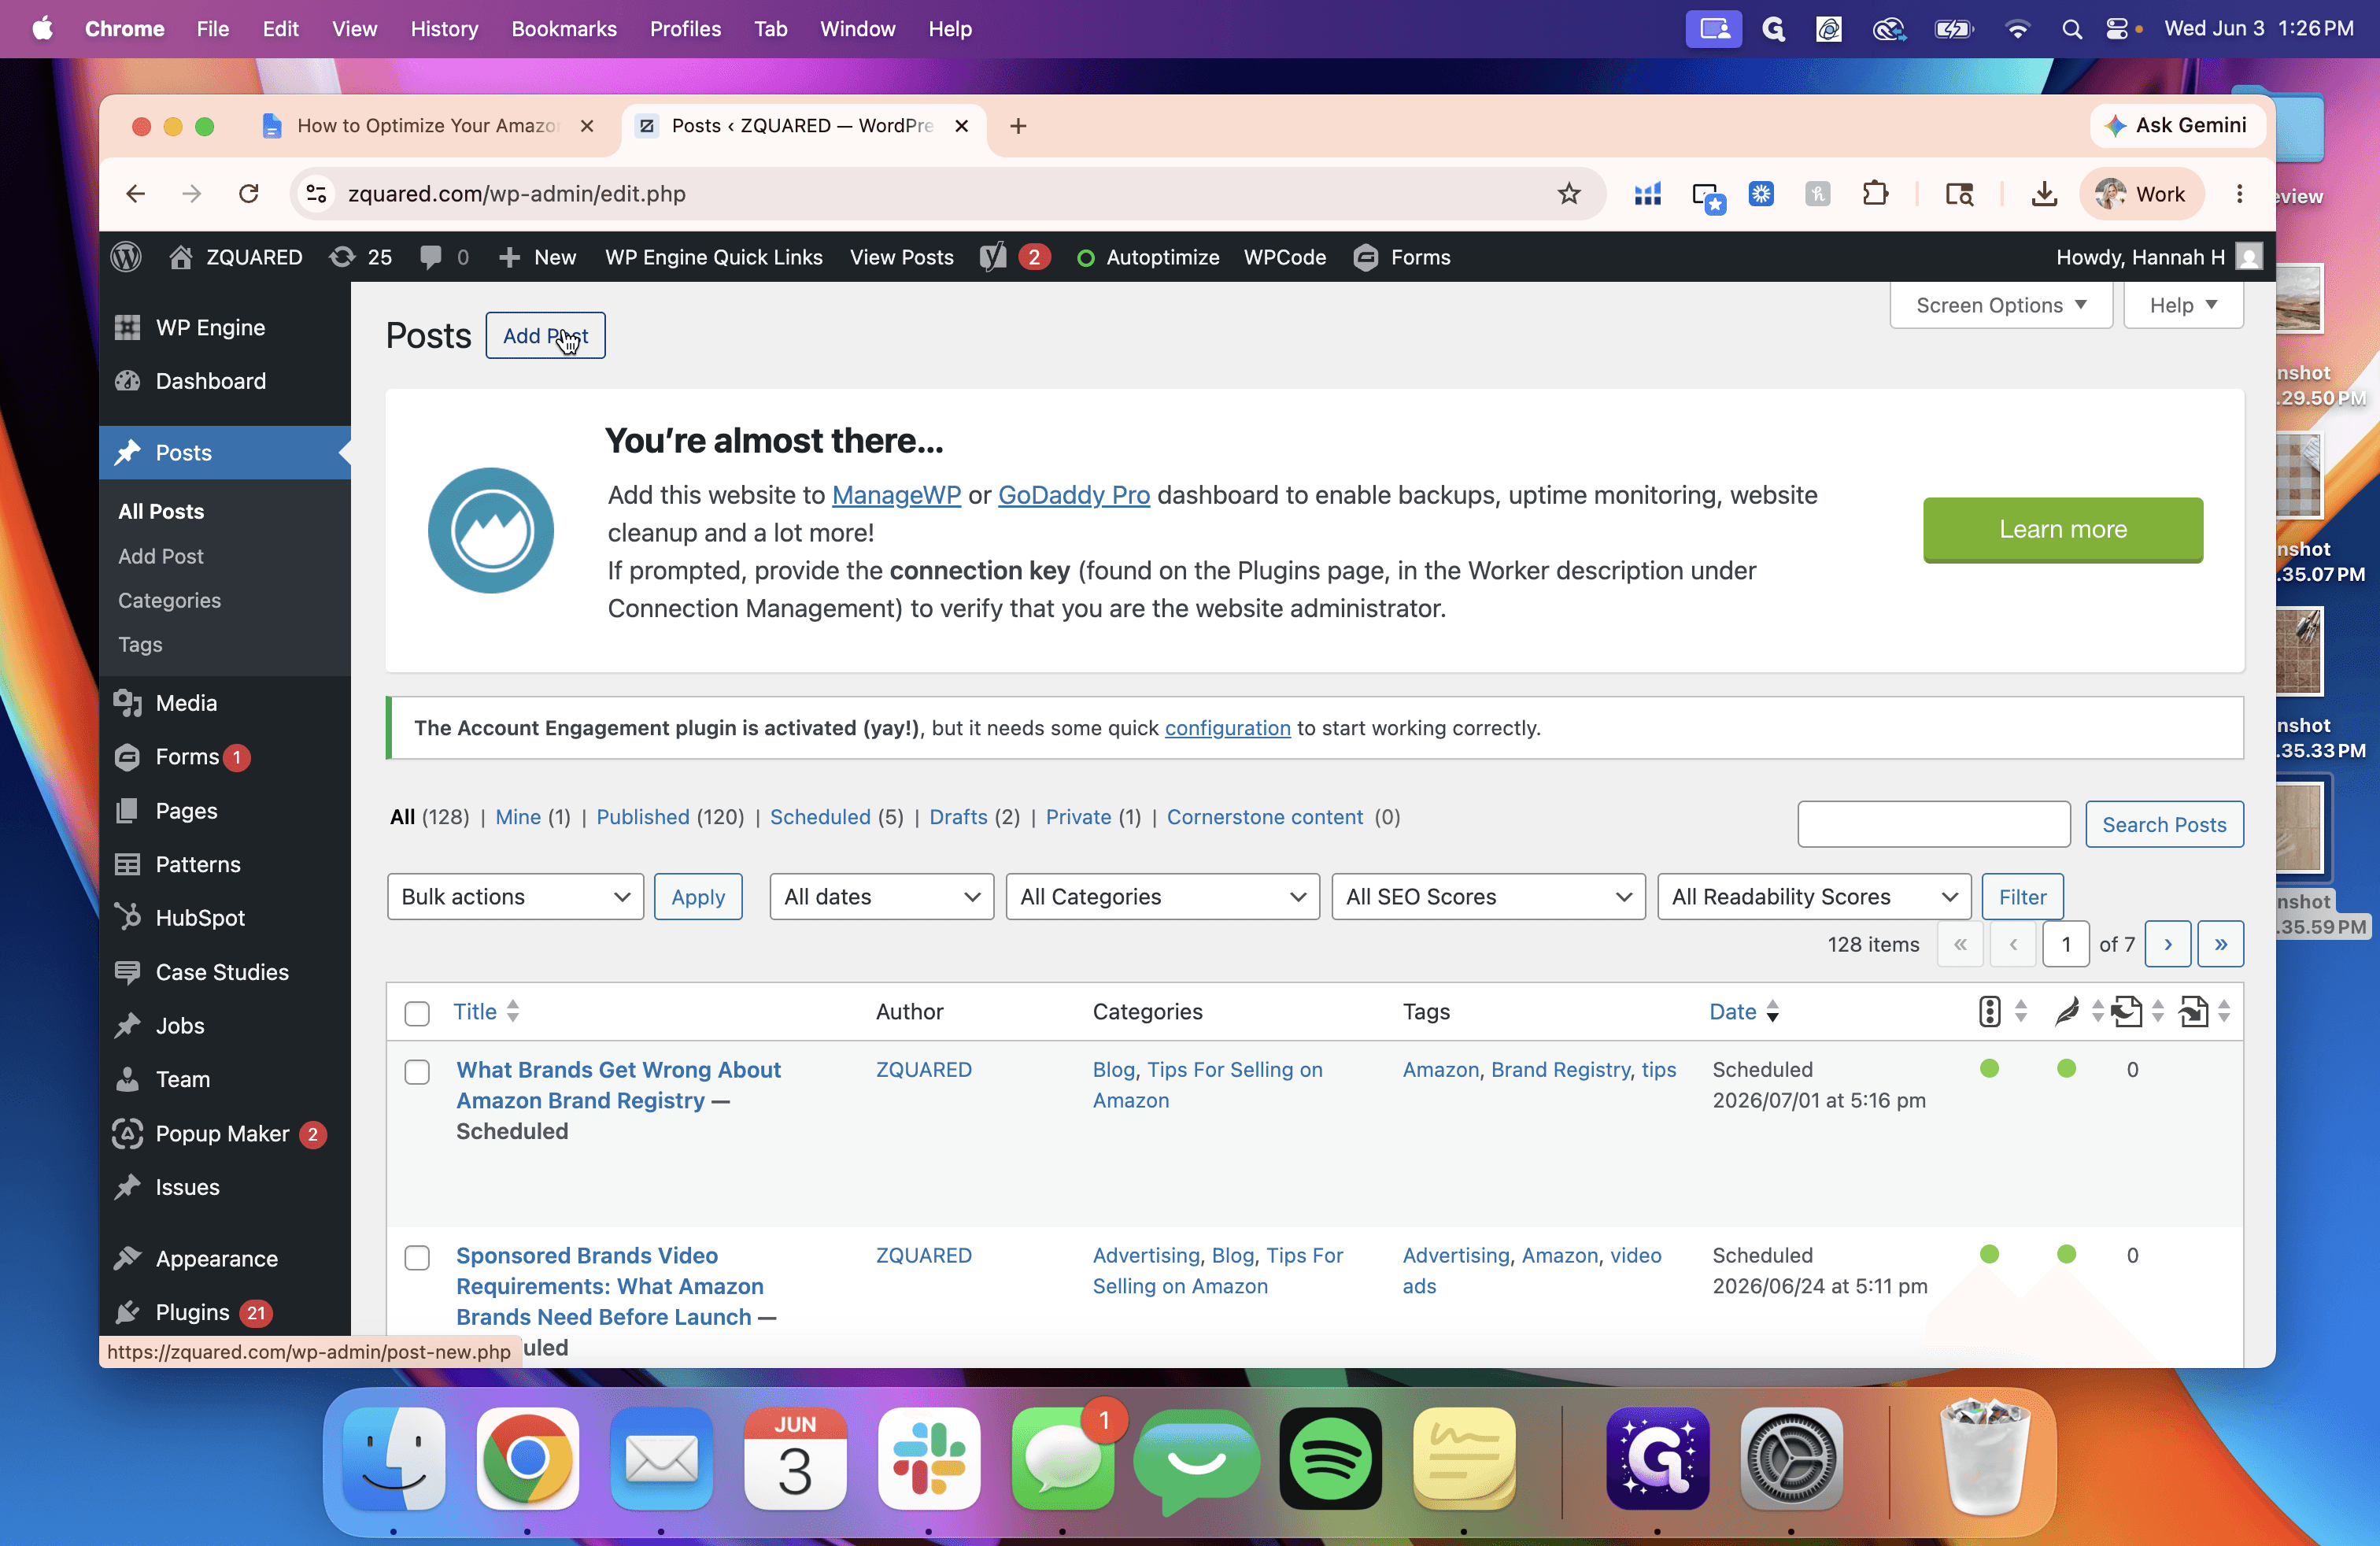Open the comments bubble icon in admin bar

pyautogui.click(x=431, y=257)
